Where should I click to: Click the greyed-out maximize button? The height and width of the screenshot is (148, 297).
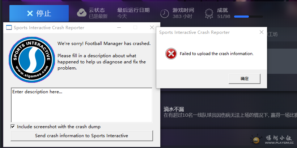(135, 28)
